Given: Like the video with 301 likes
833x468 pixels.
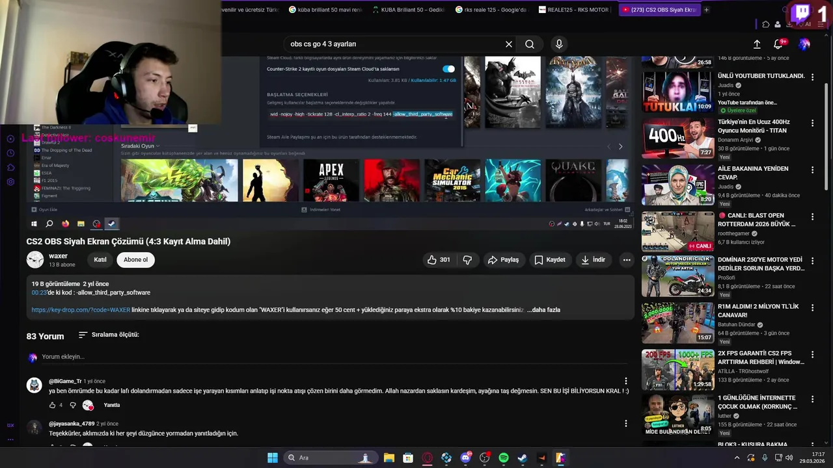Looking at the screenshot, I should (439, 259).
